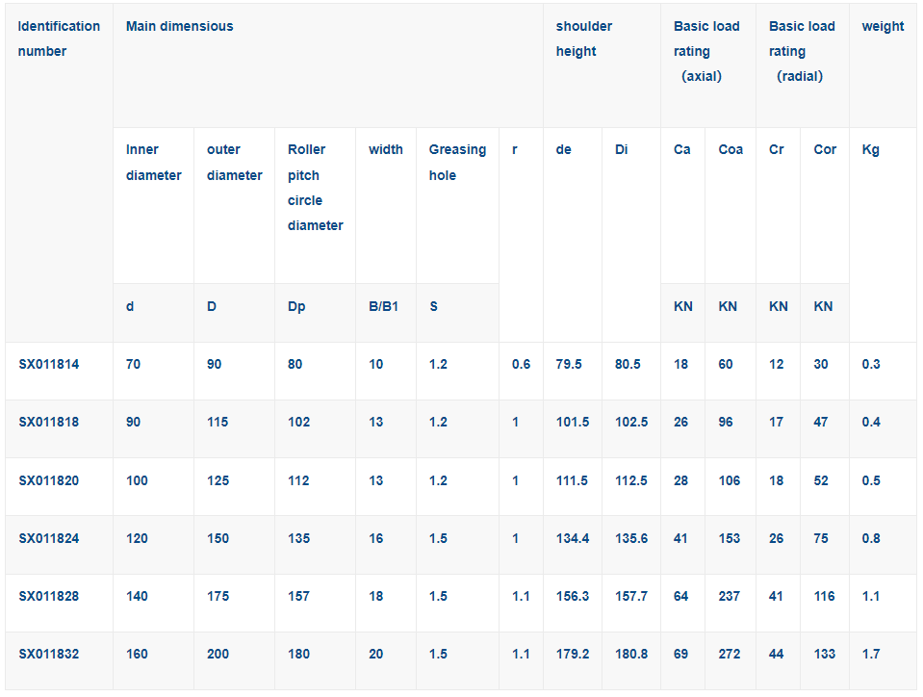Select the Main dimensious header cell
The image size is (923, 697).
[x=180, y=27]
